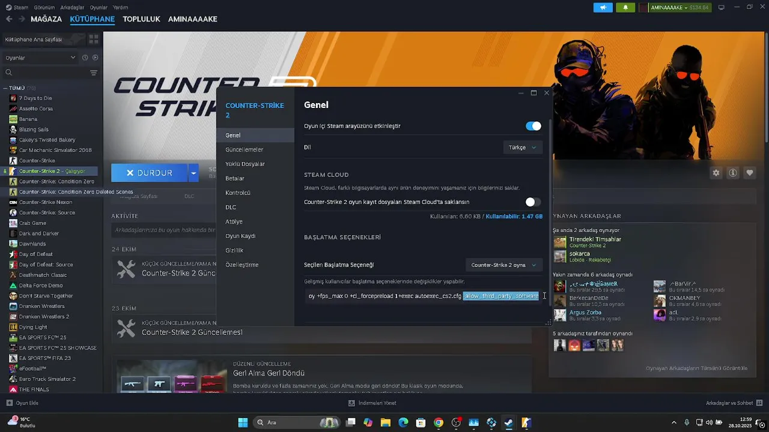
Task: Go to the MAĞAZA tab
Action: [46, 19]
